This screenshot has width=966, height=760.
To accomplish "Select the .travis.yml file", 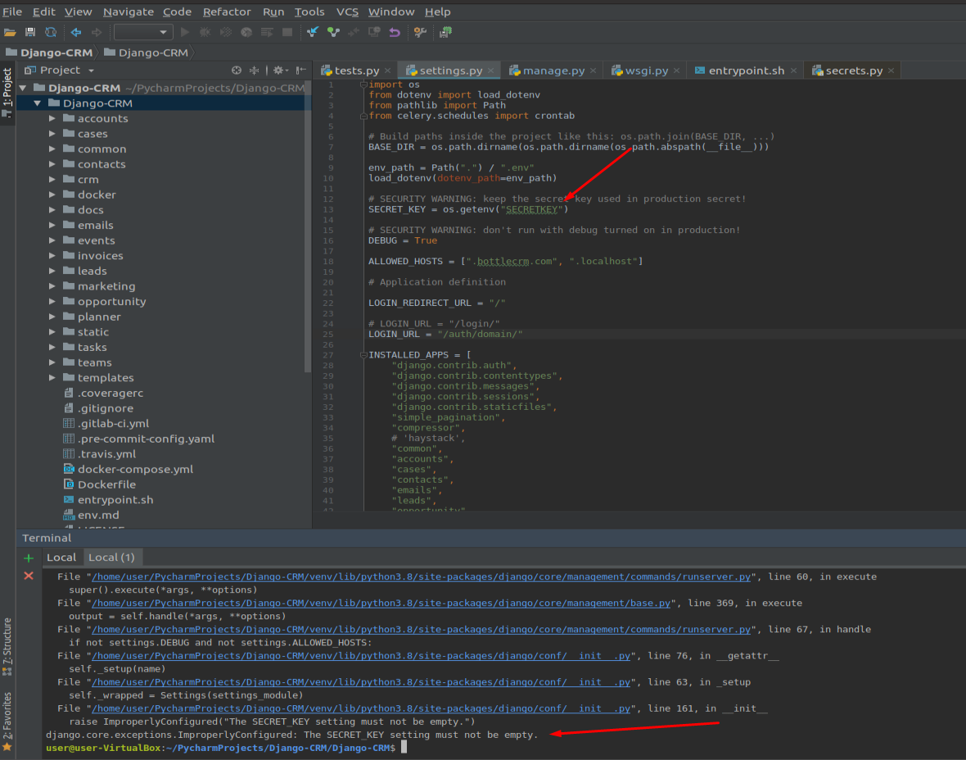I will (x=99, y=454).
